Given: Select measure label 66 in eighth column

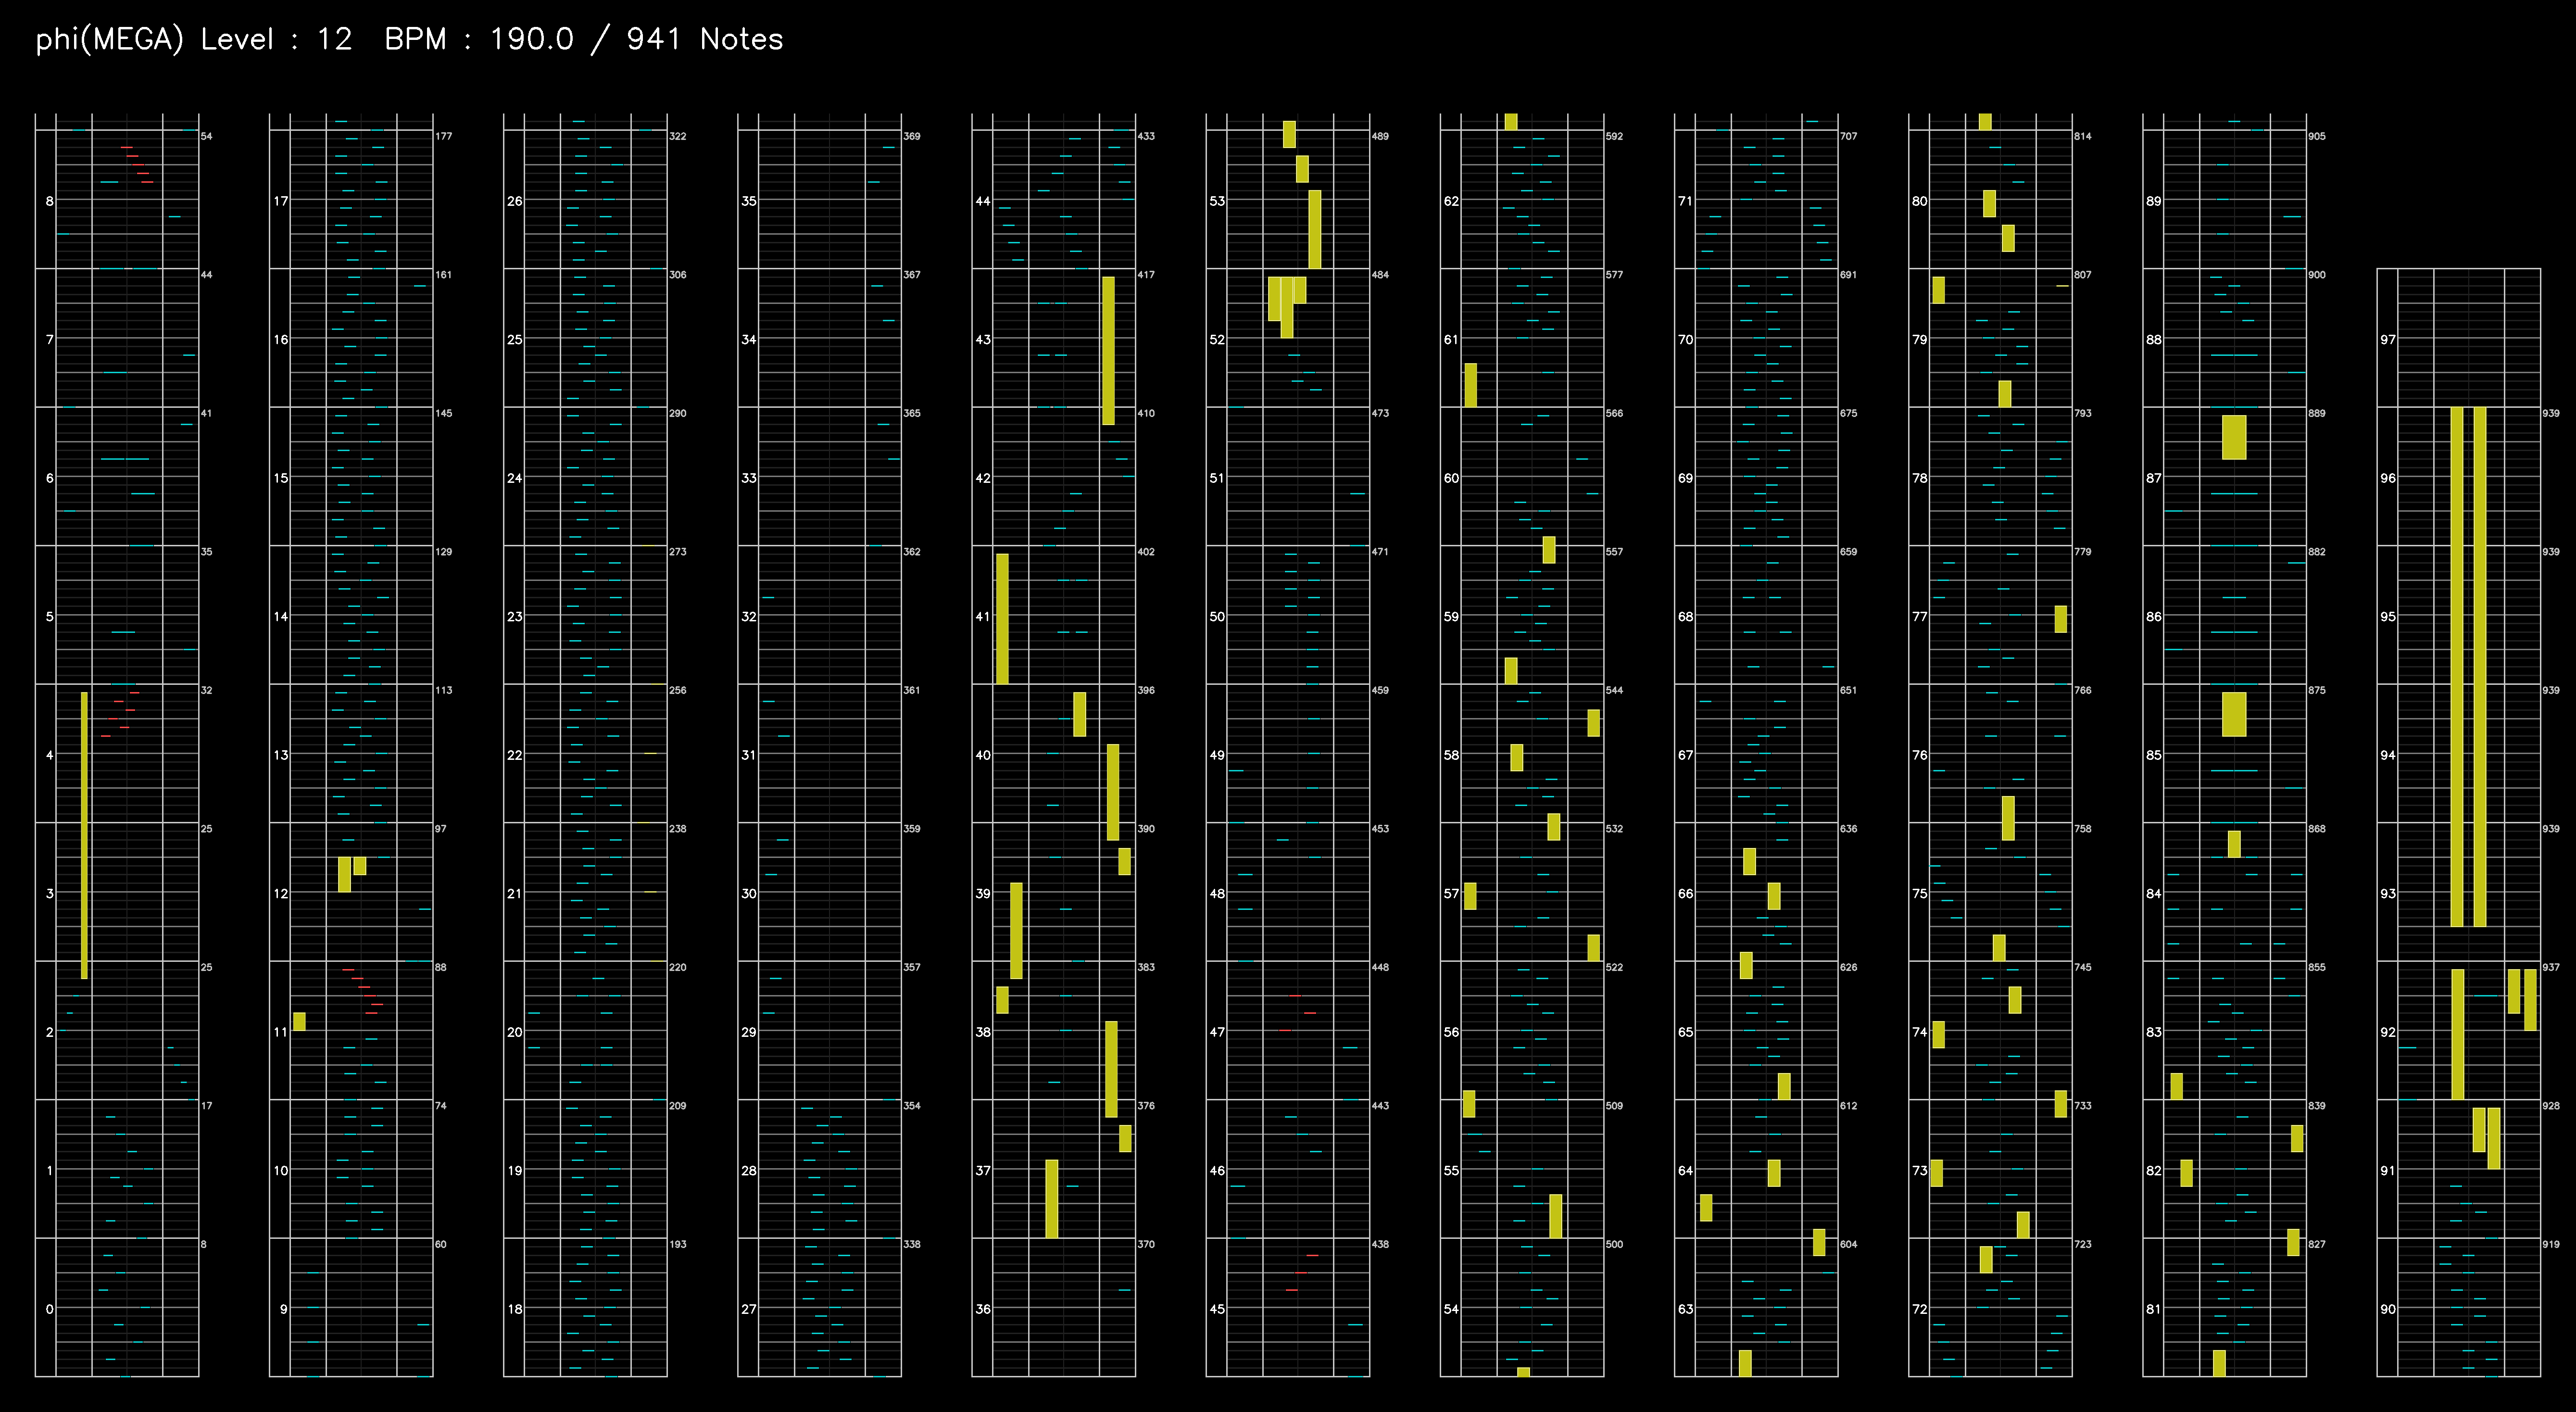Looking at the screenshot, I should point(1685,893).
